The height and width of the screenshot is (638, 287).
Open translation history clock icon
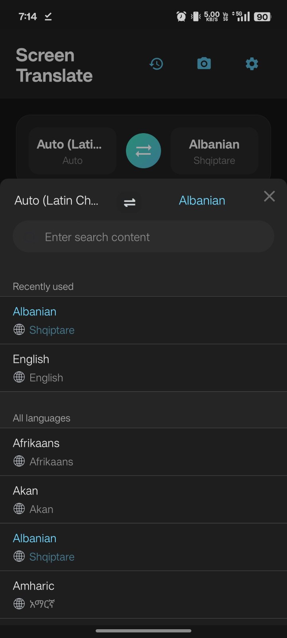click(156, 64)
